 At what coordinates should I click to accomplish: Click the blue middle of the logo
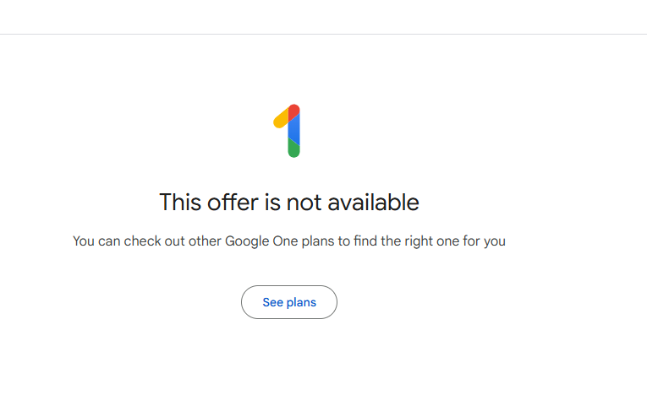tap(293, 129)
